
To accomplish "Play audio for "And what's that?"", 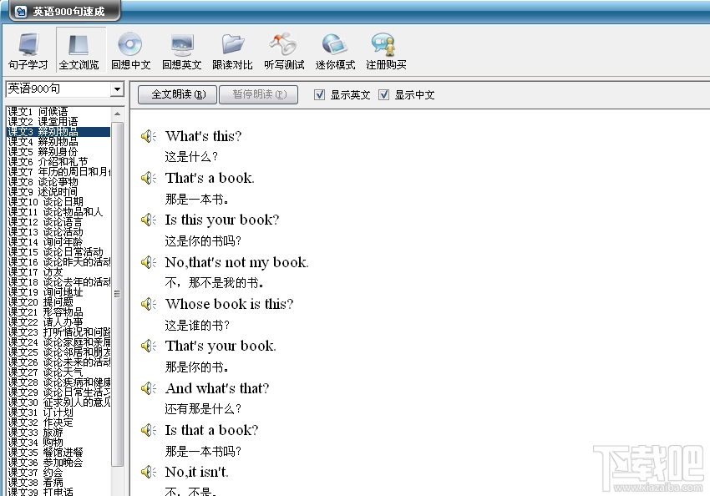I will [148, 388].
